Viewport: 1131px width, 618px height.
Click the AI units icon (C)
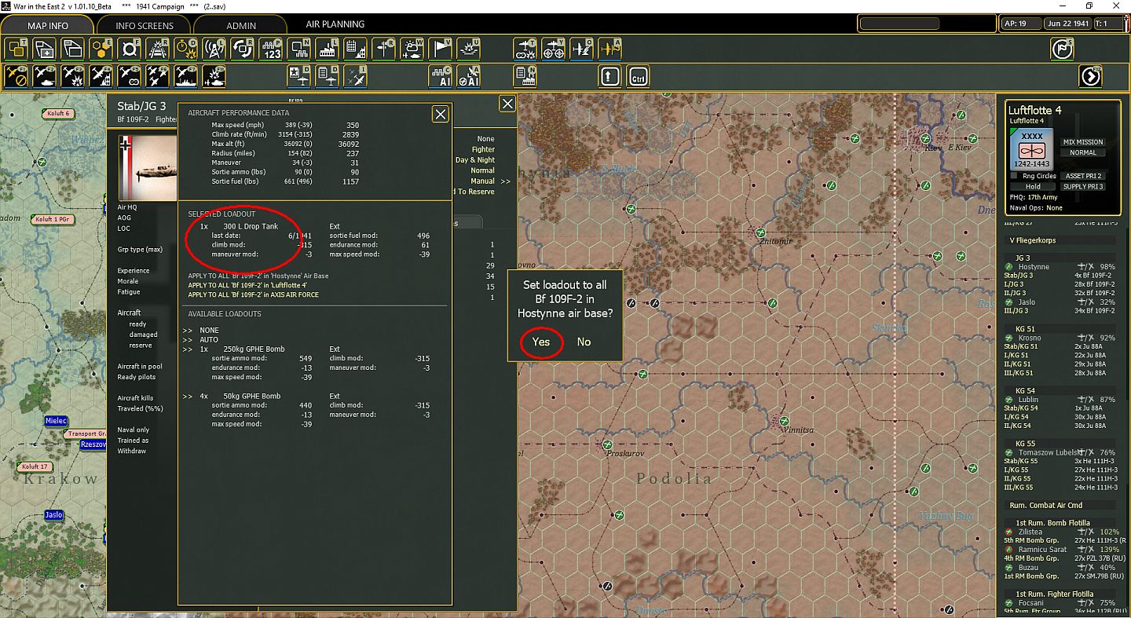(441, 76)
